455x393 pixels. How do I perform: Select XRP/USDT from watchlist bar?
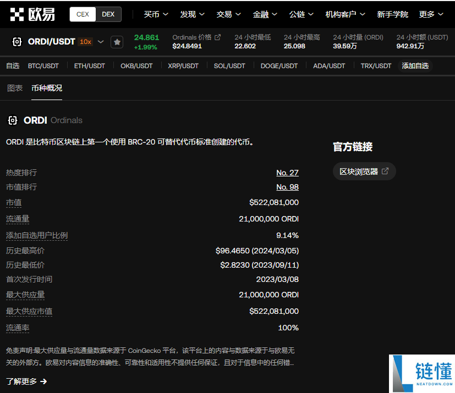183,66
